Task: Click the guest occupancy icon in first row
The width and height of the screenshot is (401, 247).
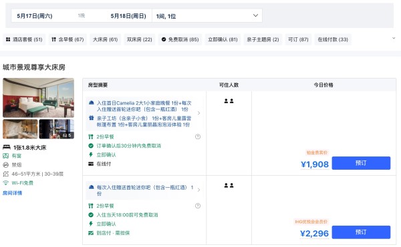Action: point(229,101)
